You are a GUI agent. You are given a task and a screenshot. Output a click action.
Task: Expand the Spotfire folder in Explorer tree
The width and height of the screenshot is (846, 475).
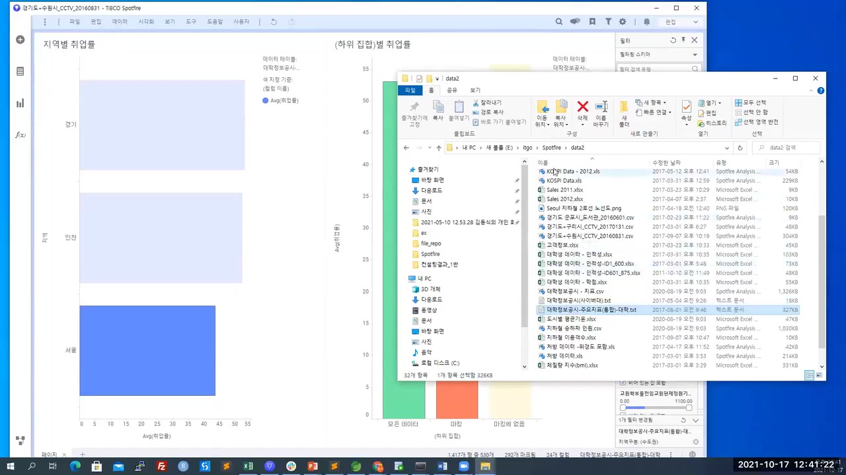430,253
